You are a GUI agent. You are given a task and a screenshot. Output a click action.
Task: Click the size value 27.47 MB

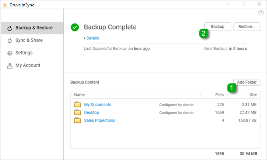tap(248, 112)
